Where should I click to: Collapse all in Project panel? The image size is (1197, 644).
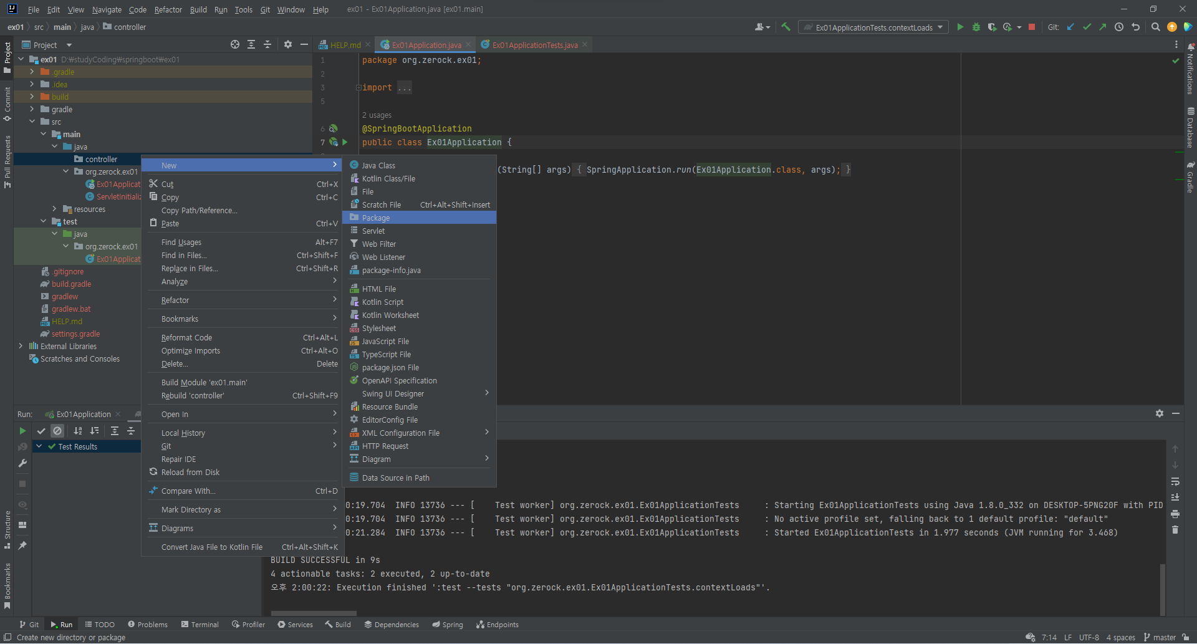(267, 44)
